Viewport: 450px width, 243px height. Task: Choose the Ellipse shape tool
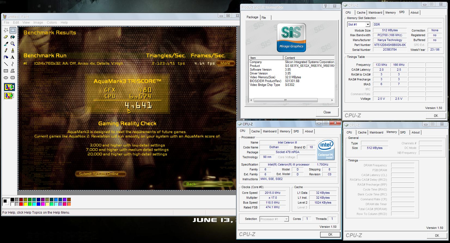pyautogui.click(x=6, y=78)
